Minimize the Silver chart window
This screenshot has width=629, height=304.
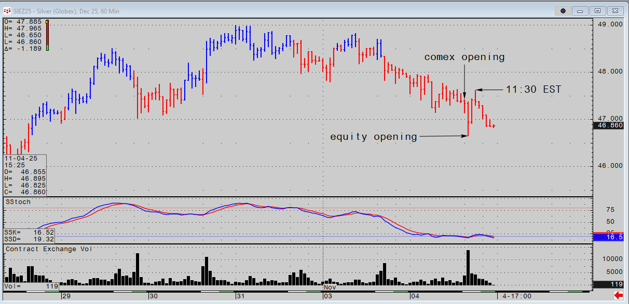coord(580,10)
